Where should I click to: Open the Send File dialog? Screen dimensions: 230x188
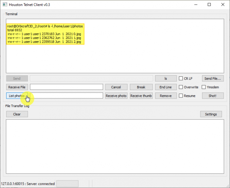(x=213, y=78)
